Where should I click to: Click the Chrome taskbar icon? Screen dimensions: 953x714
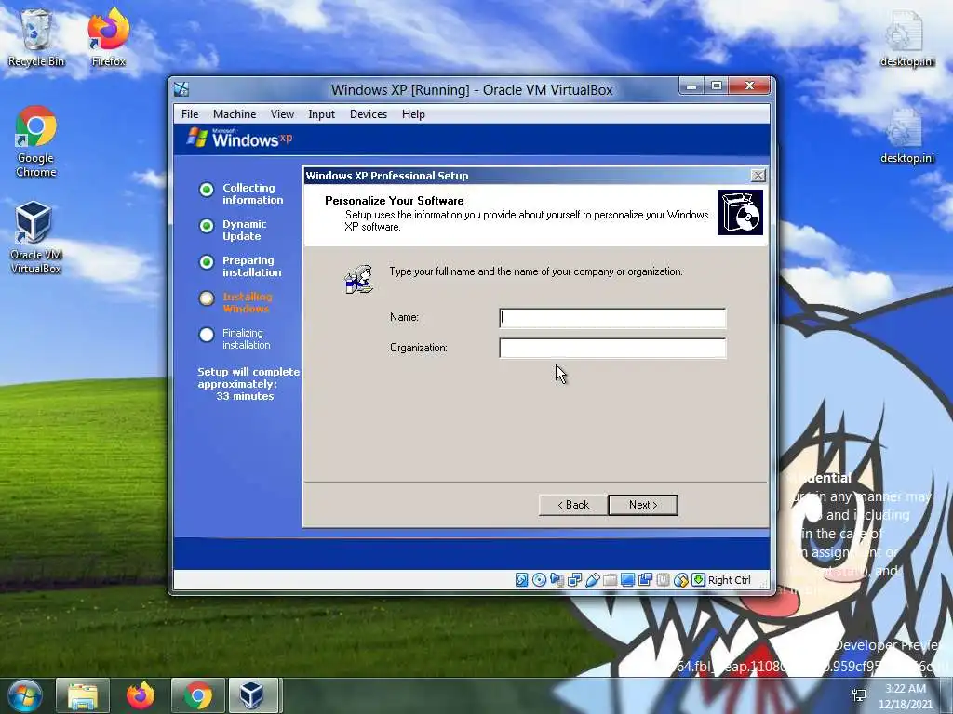pos(198,695)
